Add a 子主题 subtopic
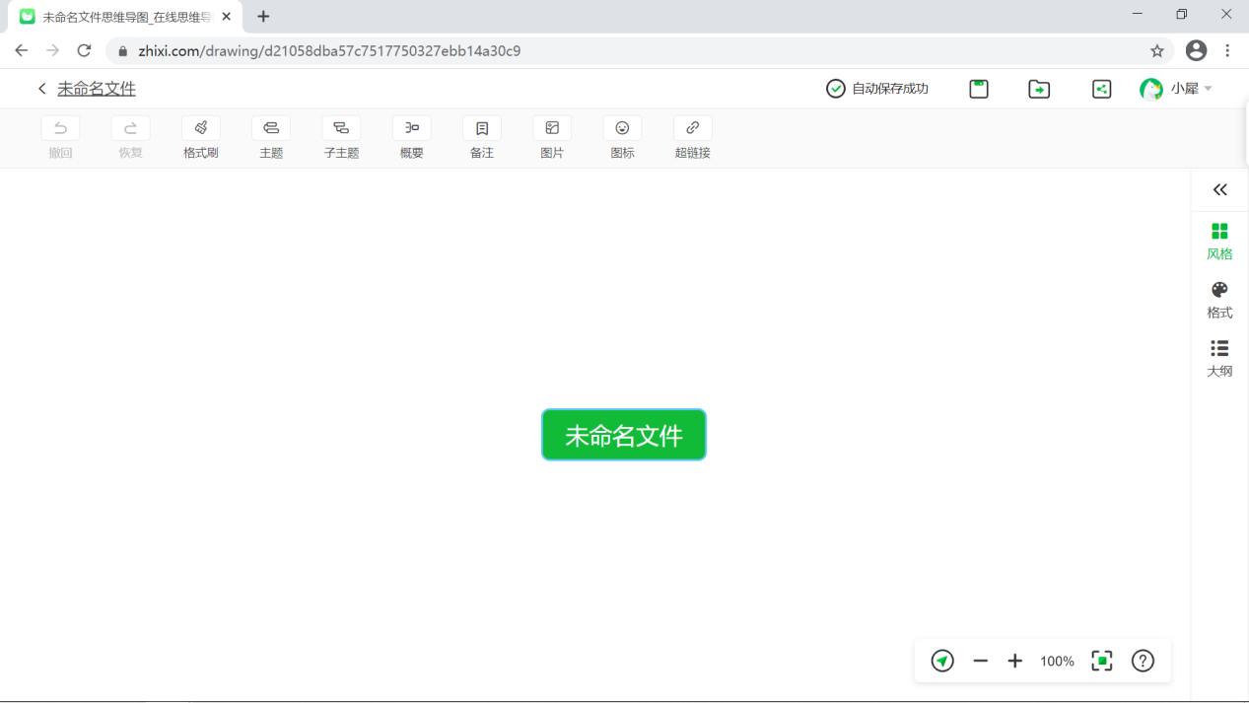This screenshot has width=1249, height=703. (x=341, y=138)
